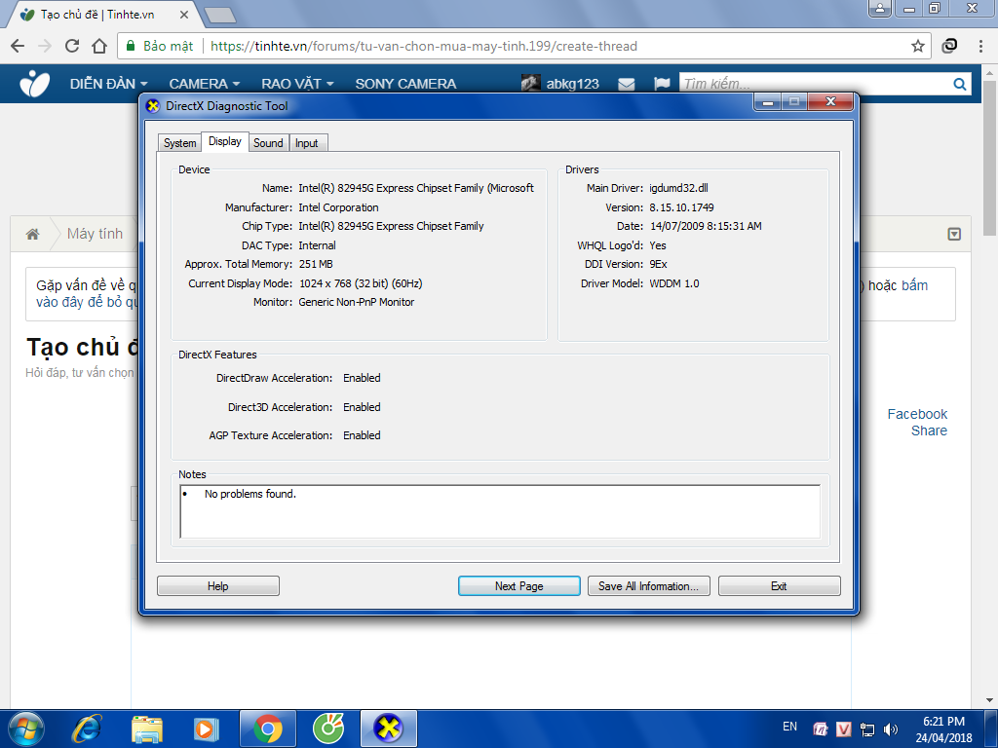This screenshot has width=998, height=748.
Task: Expand the DIỄN ĐÀN dropdown menu
Action: pyautogui.click(x=108, y=84)
